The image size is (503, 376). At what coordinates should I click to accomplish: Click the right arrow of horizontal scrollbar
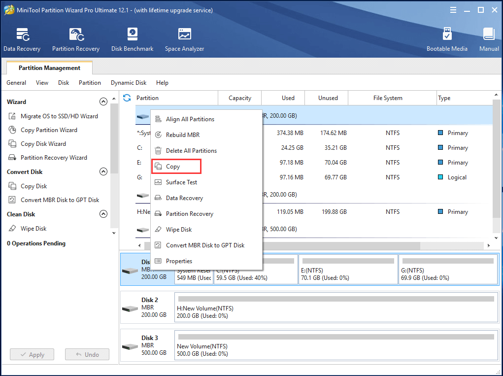[x=488, y=245]
